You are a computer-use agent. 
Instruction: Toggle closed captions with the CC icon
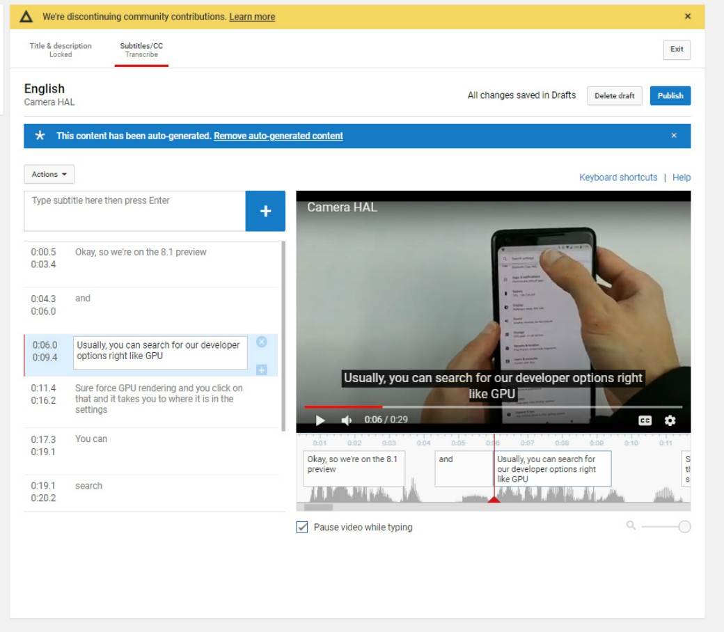coord(645,420)
